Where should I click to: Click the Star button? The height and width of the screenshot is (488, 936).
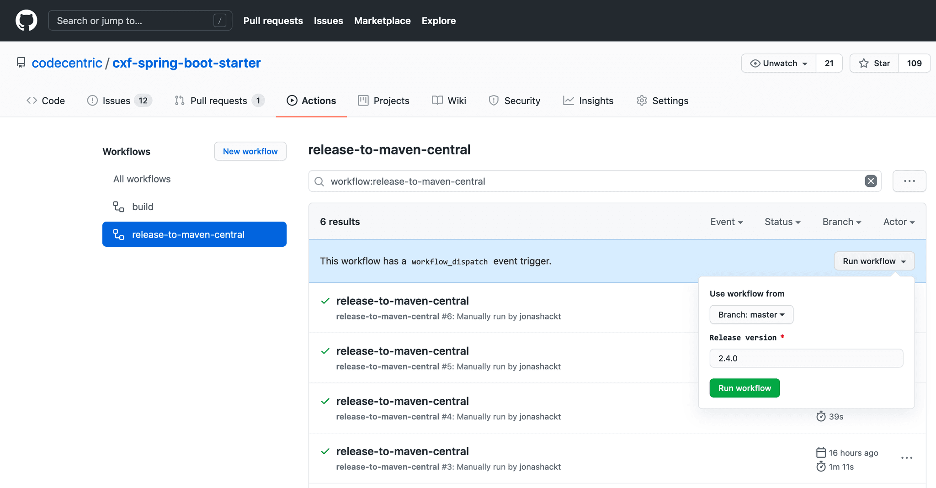[x=874, y=63]
